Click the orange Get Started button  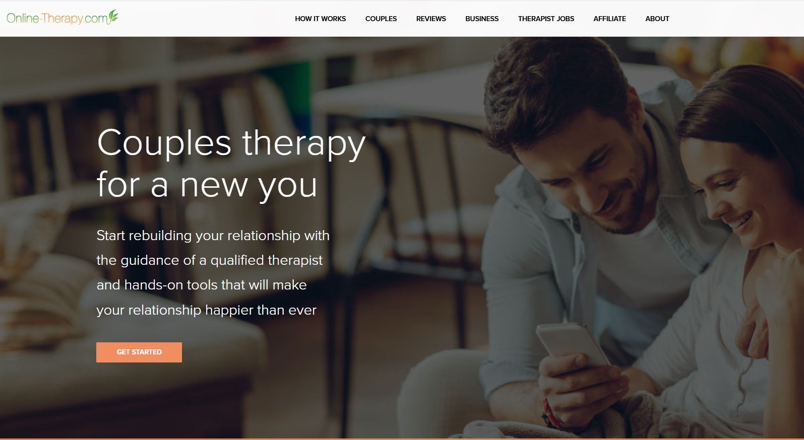(139, 352)
